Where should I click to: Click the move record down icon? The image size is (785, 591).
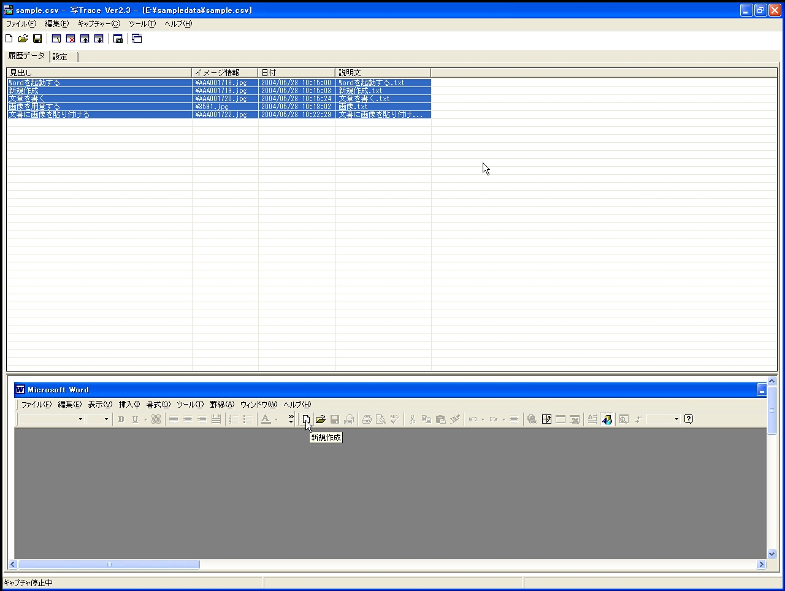pyautogui.click(x=99, y=39)
